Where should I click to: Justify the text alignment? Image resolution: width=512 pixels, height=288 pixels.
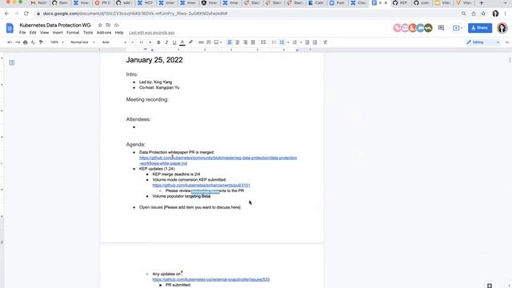point(253,42)
